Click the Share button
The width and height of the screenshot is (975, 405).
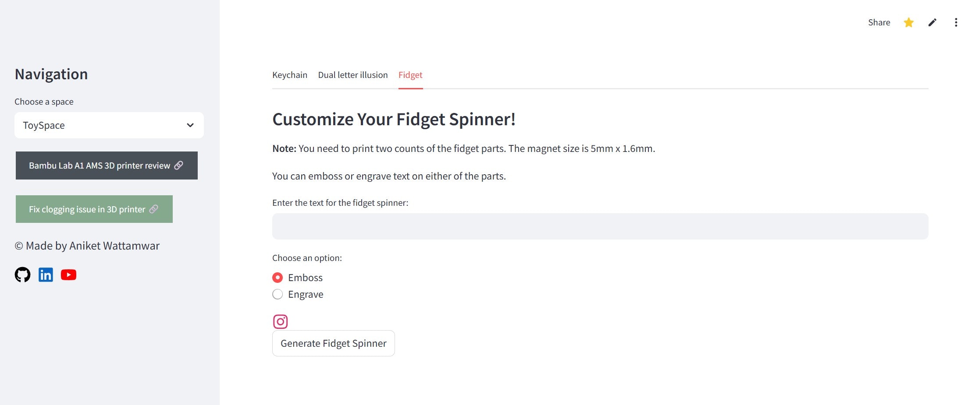click(879, 22)
